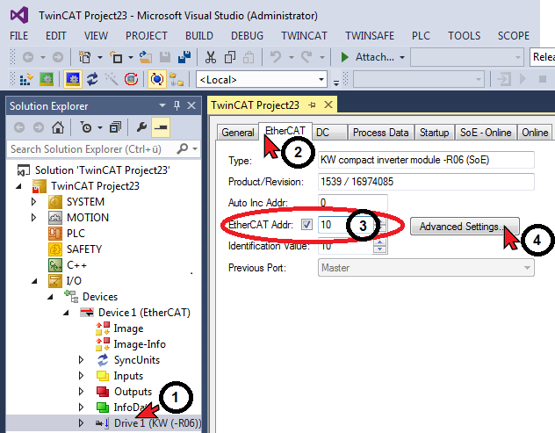Click the Scan devices wand icon
This screenshot has height=433, width=555.
[x=112, y=79]
